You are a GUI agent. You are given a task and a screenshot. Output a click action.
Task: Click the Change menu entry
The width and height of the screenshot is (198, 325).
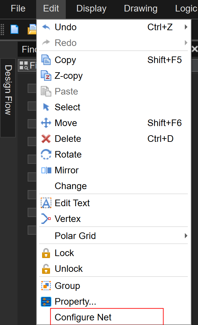pos(71,186)
